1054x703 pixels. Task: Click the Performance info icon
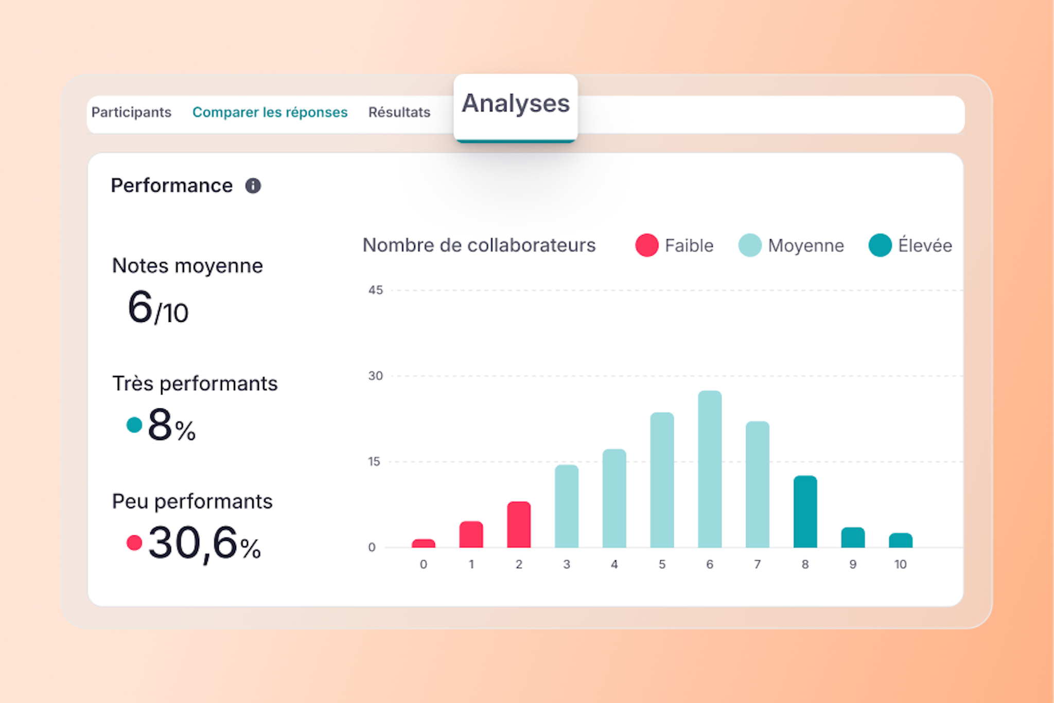tap(253, 186)
